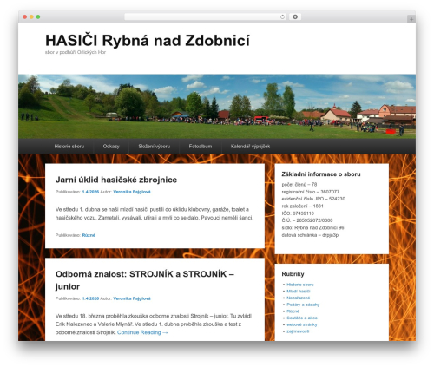Click the yellow minimize window dot
Viewport: 434px width, 367px height.
[x=31, y=16]
